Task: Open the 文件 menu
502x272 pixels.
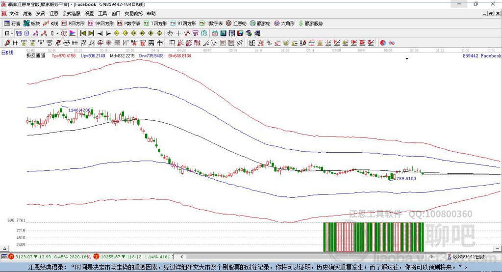Action: point(14,13)
